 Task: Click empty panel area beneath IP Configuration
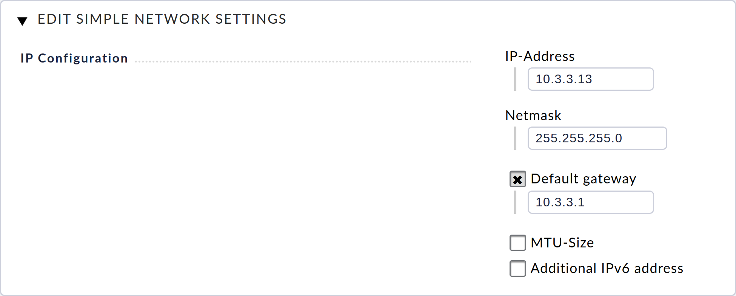click(x=226, y=169)
